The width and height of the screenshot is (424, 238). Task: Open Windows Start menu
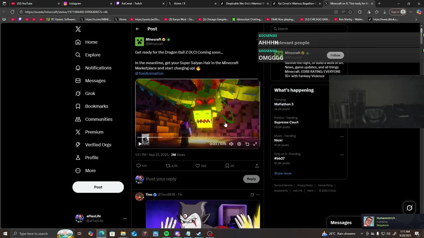click(5, 234)
